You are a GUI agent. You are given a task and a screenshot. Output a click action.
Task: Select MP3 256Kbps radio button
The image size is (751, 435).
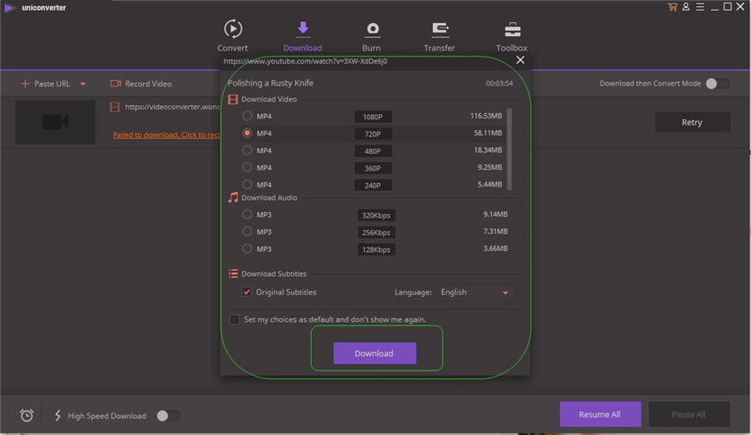[x=247, y=232]
